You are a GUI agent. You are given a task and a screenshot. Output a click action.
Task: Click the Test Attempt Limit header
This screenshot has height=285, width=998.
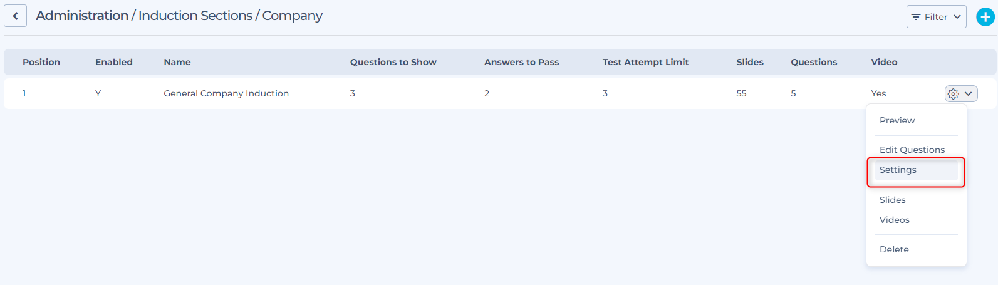point(645,62)
